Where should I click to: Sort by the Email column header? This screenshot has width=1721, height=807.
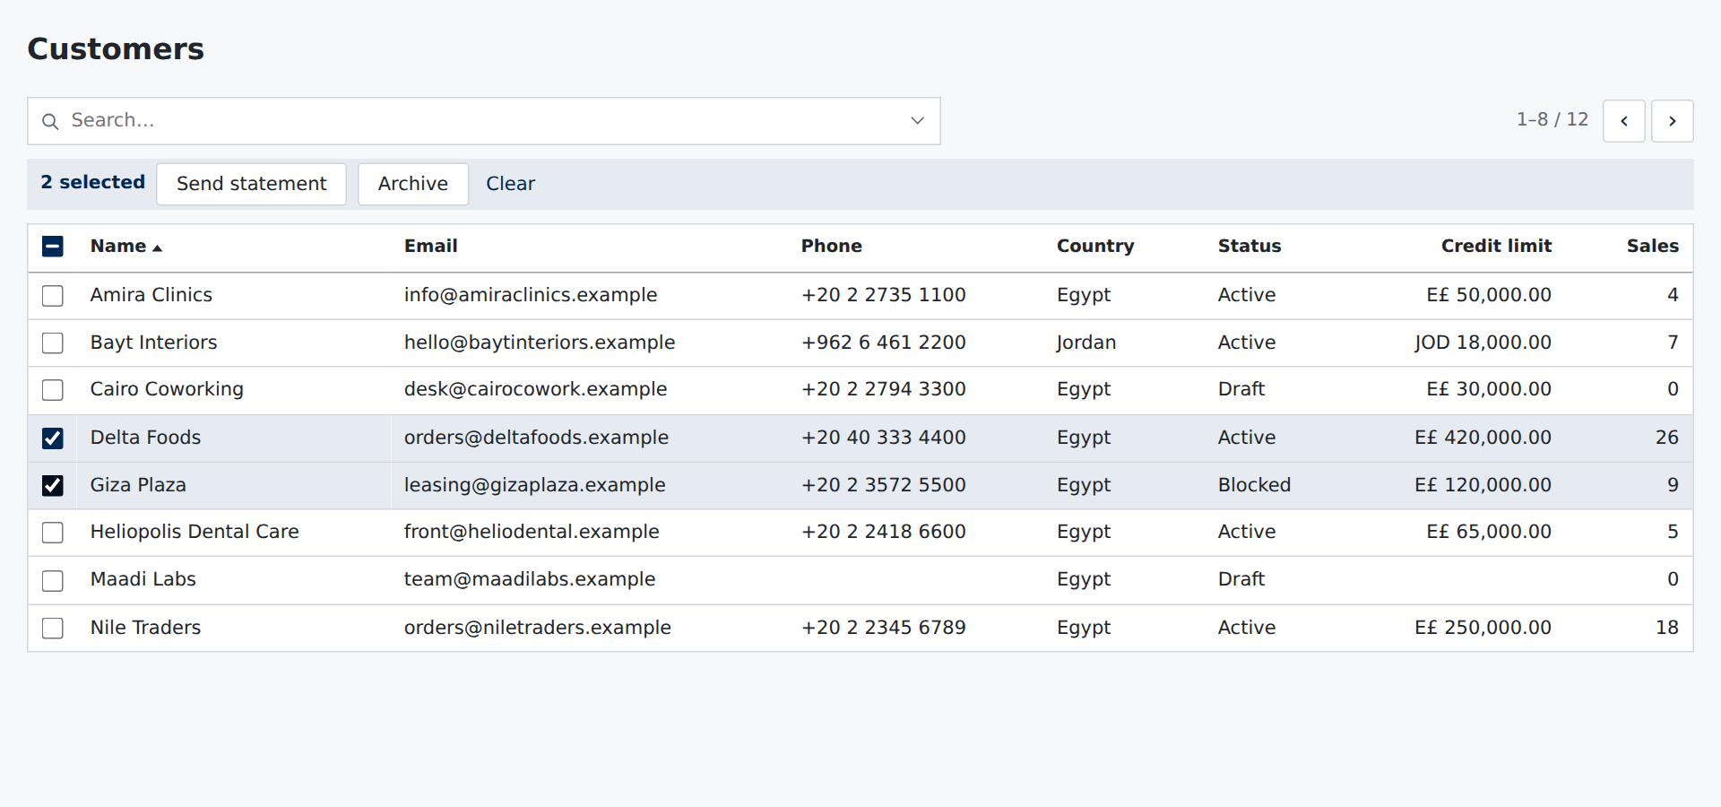[430, 246]
